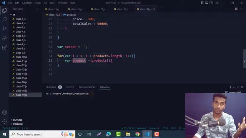This screenshot has width=246, height=138.
Task: Open the Selection menu
Action: 27,3
